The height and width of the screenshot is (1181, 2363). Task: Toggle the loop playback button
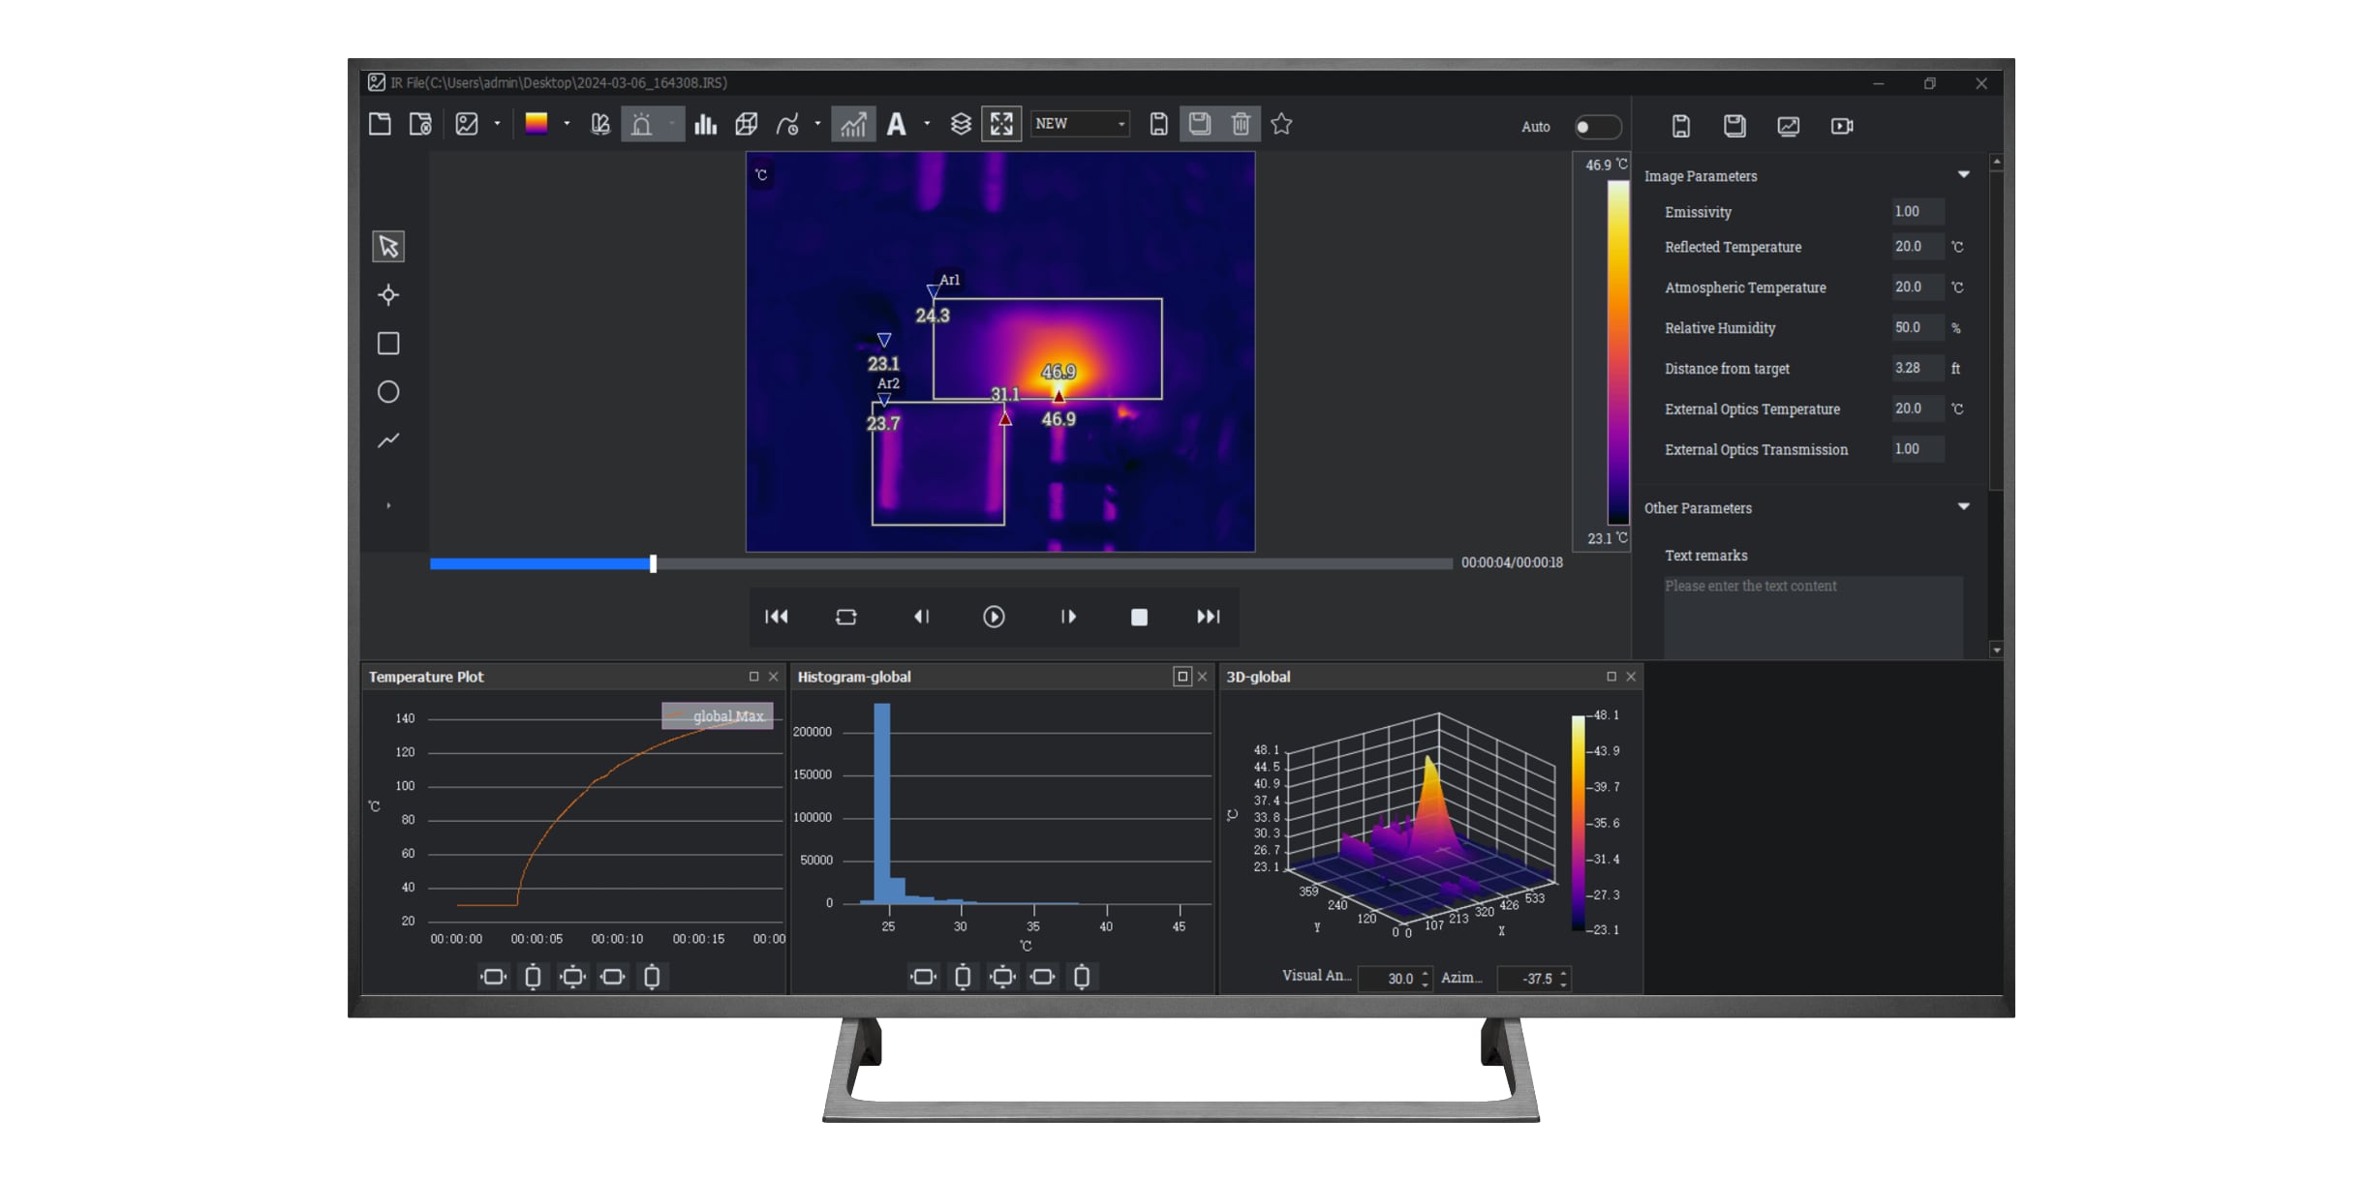point(846,617)
